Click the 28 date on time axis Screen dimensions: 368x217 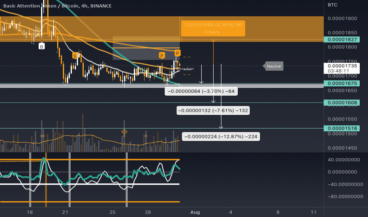point(148,212)
